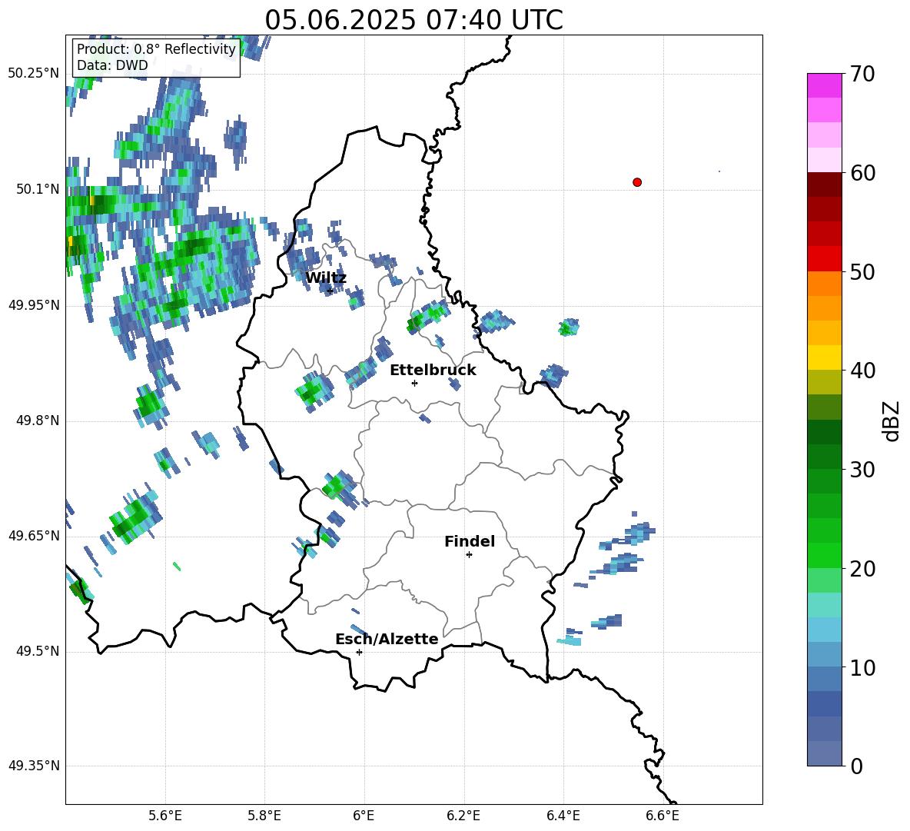Click colorbar tick value 40

[862, 371]
